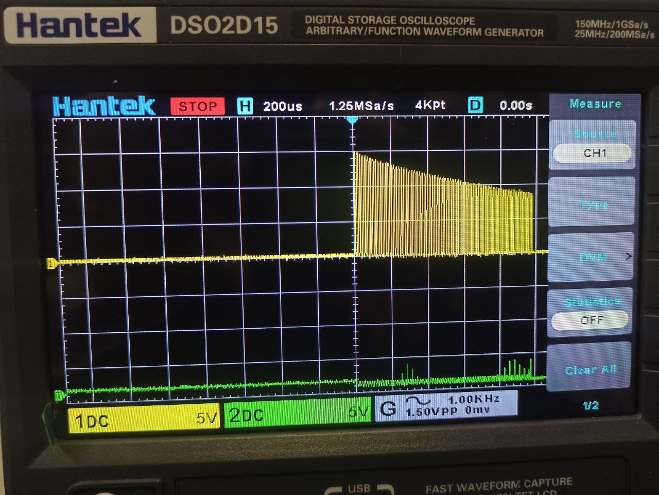Click the 4Kpt memory depth text
The width and height of the screenshot is (659, 495).
pos(430,105)
